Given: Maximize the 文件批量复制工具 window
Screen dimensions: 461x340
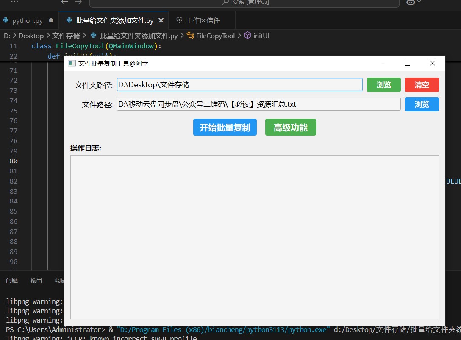Looking at the screenshot, I should click(408, 63).
